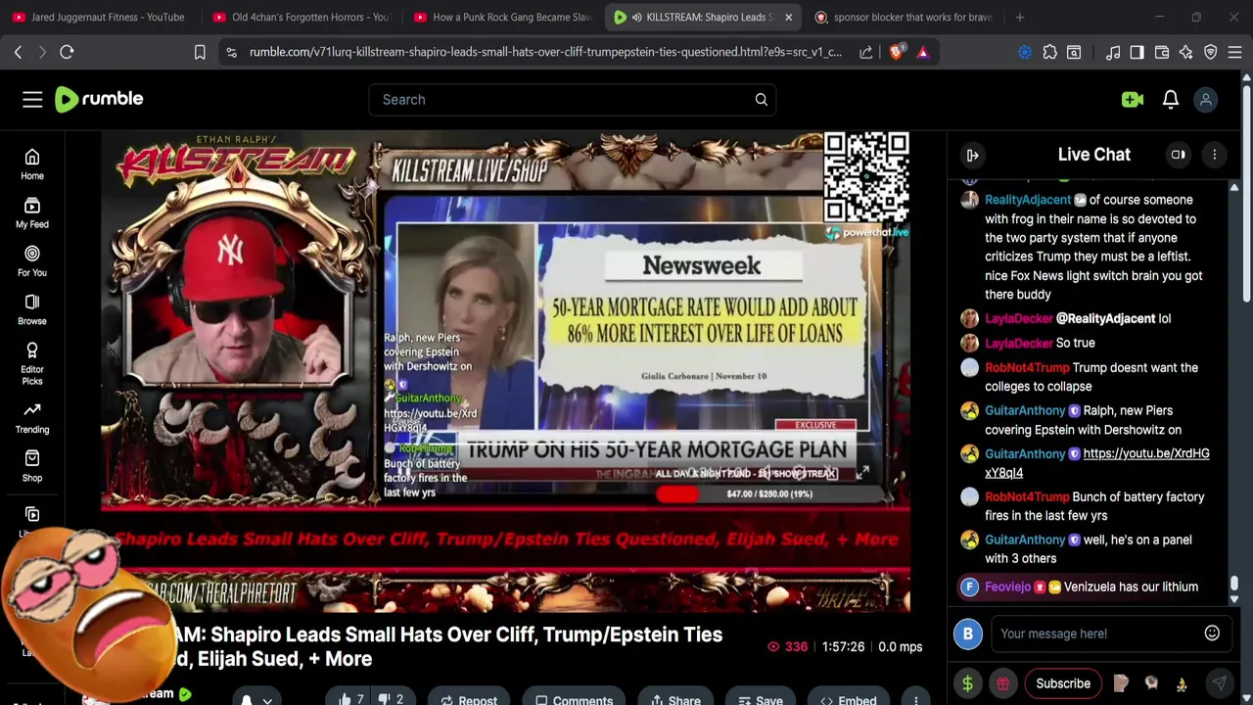This screenshot has height=705, width=1253.
Task: Open the emoji picker in chat
Action: [1212, 634]
